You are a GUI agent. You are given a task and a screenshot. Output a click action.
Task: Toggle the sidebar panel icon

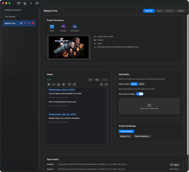[37, 3]
